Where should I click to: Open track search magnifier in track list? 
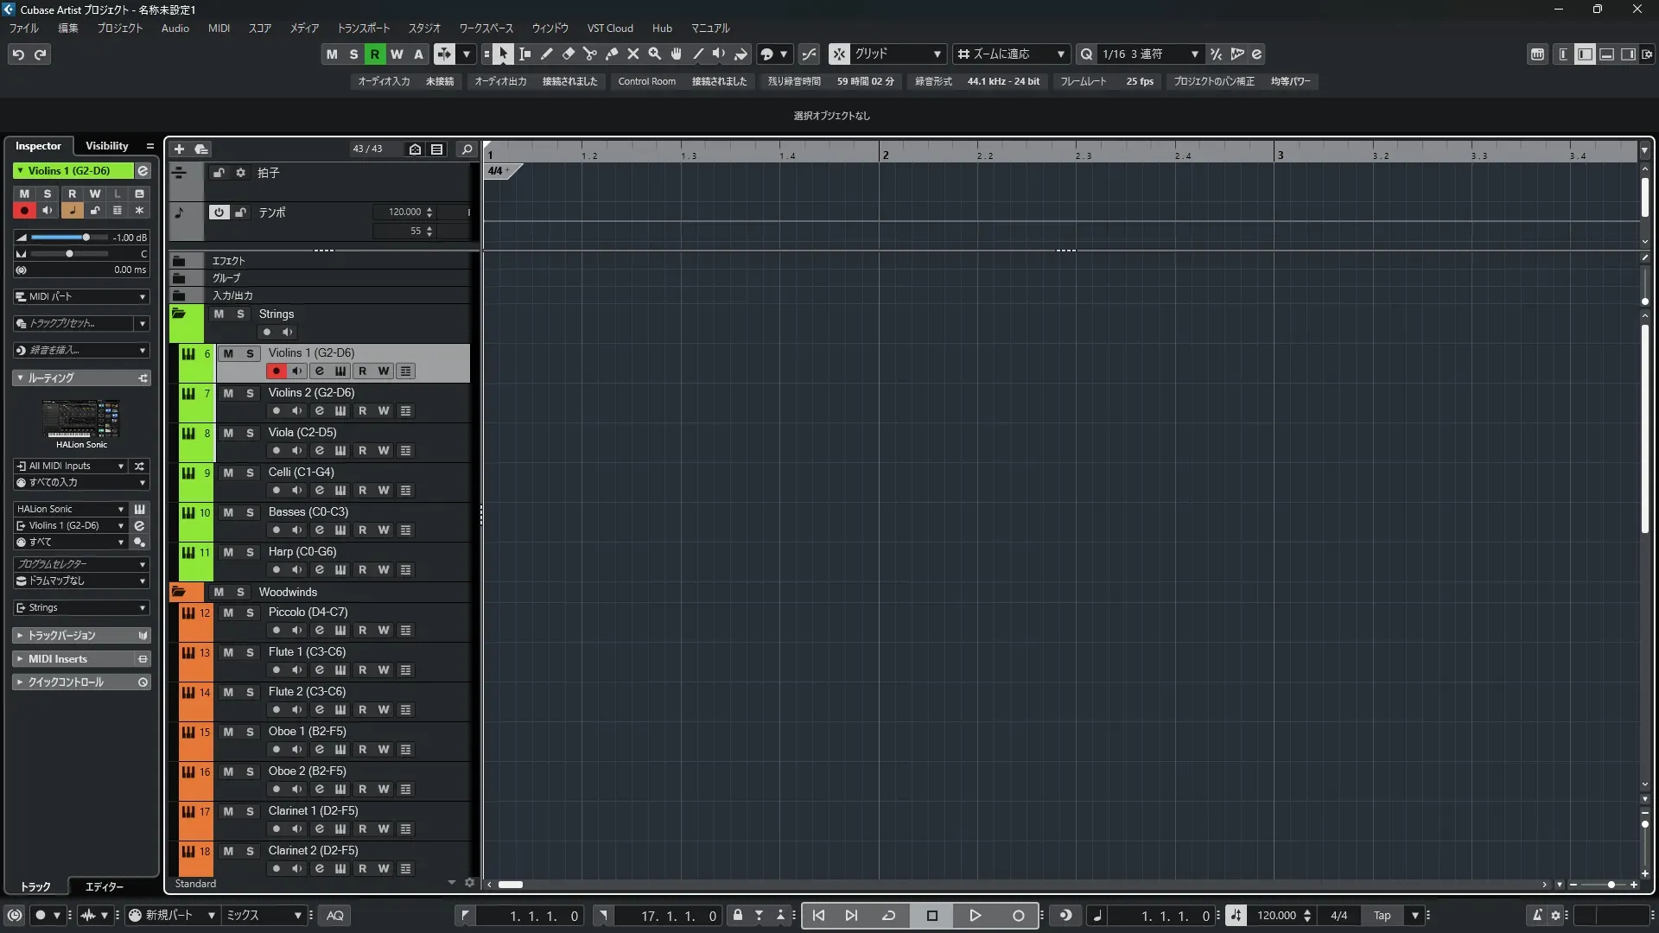click(467, 149)
